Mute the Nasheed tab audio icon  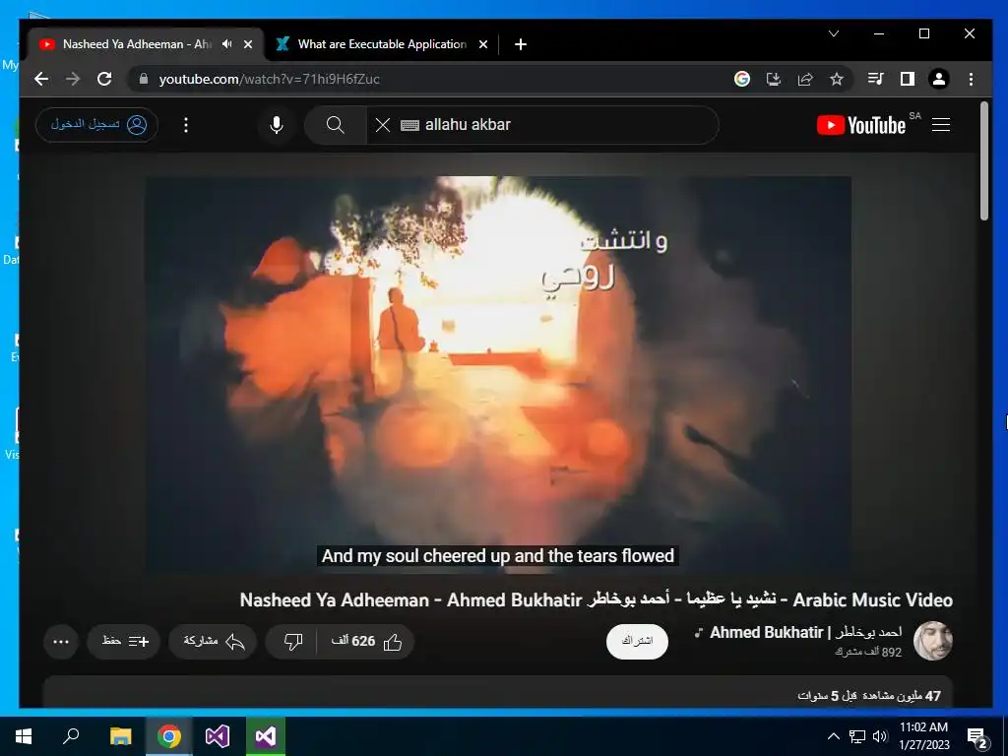227,44
